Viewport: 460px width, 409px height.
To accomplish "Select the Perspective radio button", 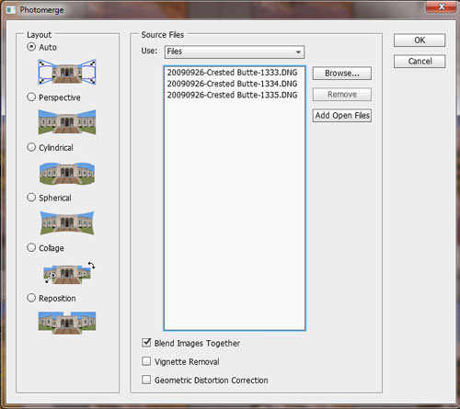I will coord(31,97).
